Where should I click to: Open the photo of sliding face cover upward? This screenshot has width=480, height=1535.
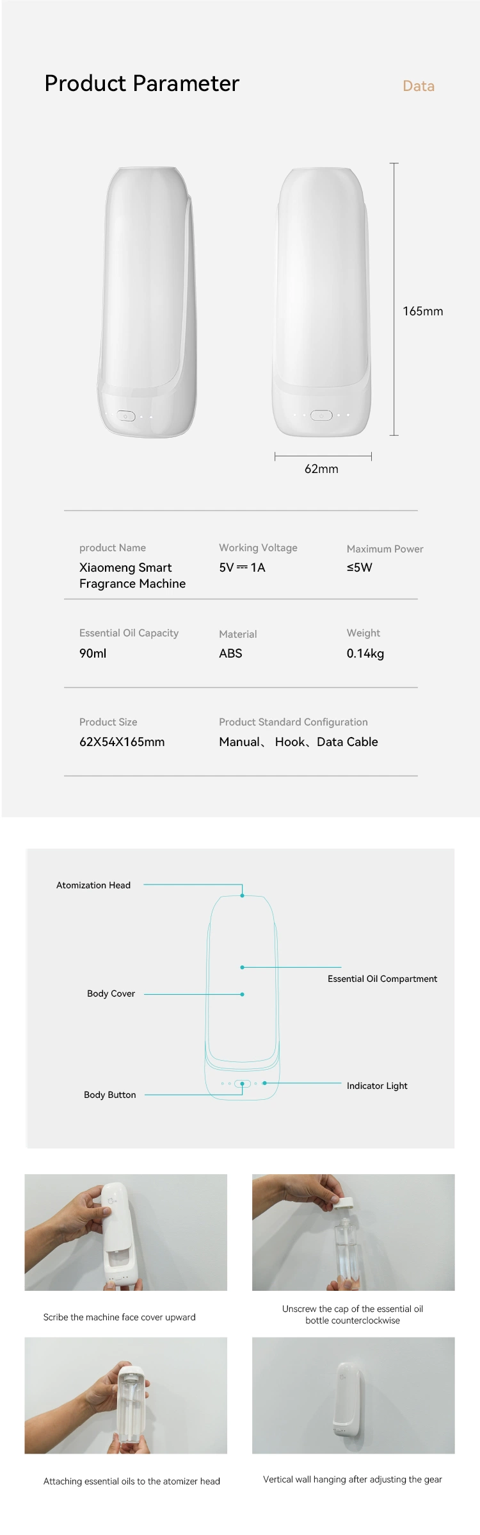(x=126, y=1232)
